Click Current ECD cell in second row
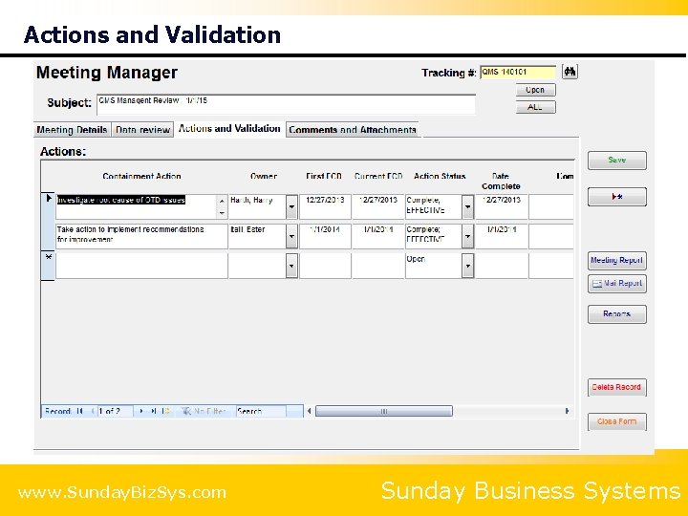 pyautogui.click(x=377, y=236)
